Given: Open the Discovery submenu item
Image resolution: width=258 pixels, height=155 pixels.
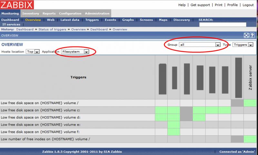Looking at the screenshot, I should 182,20.
